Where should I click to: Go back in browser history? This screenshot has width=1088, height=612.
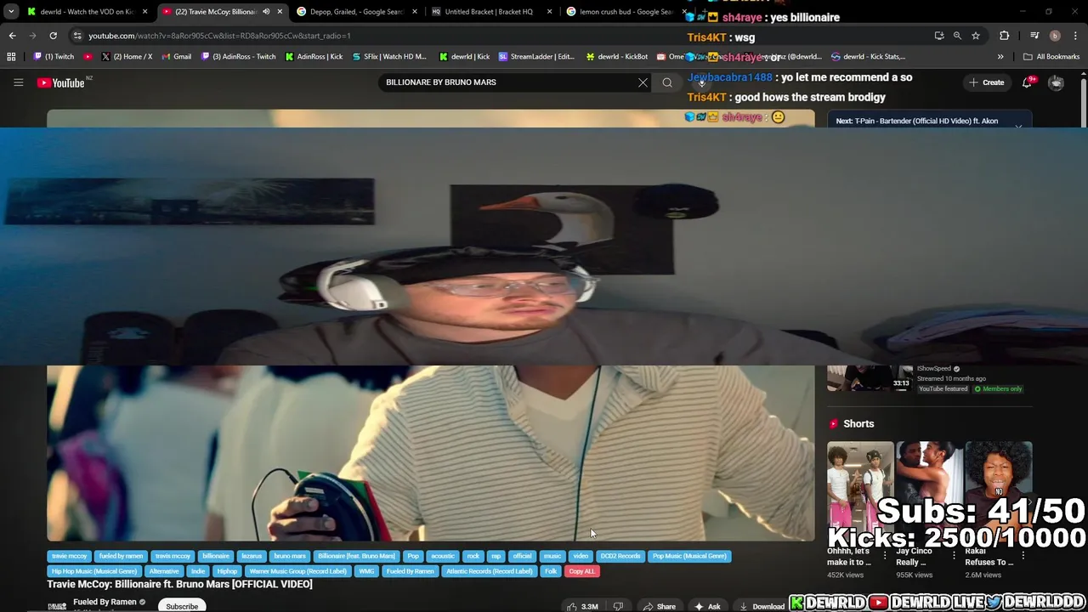click(12, 36)
